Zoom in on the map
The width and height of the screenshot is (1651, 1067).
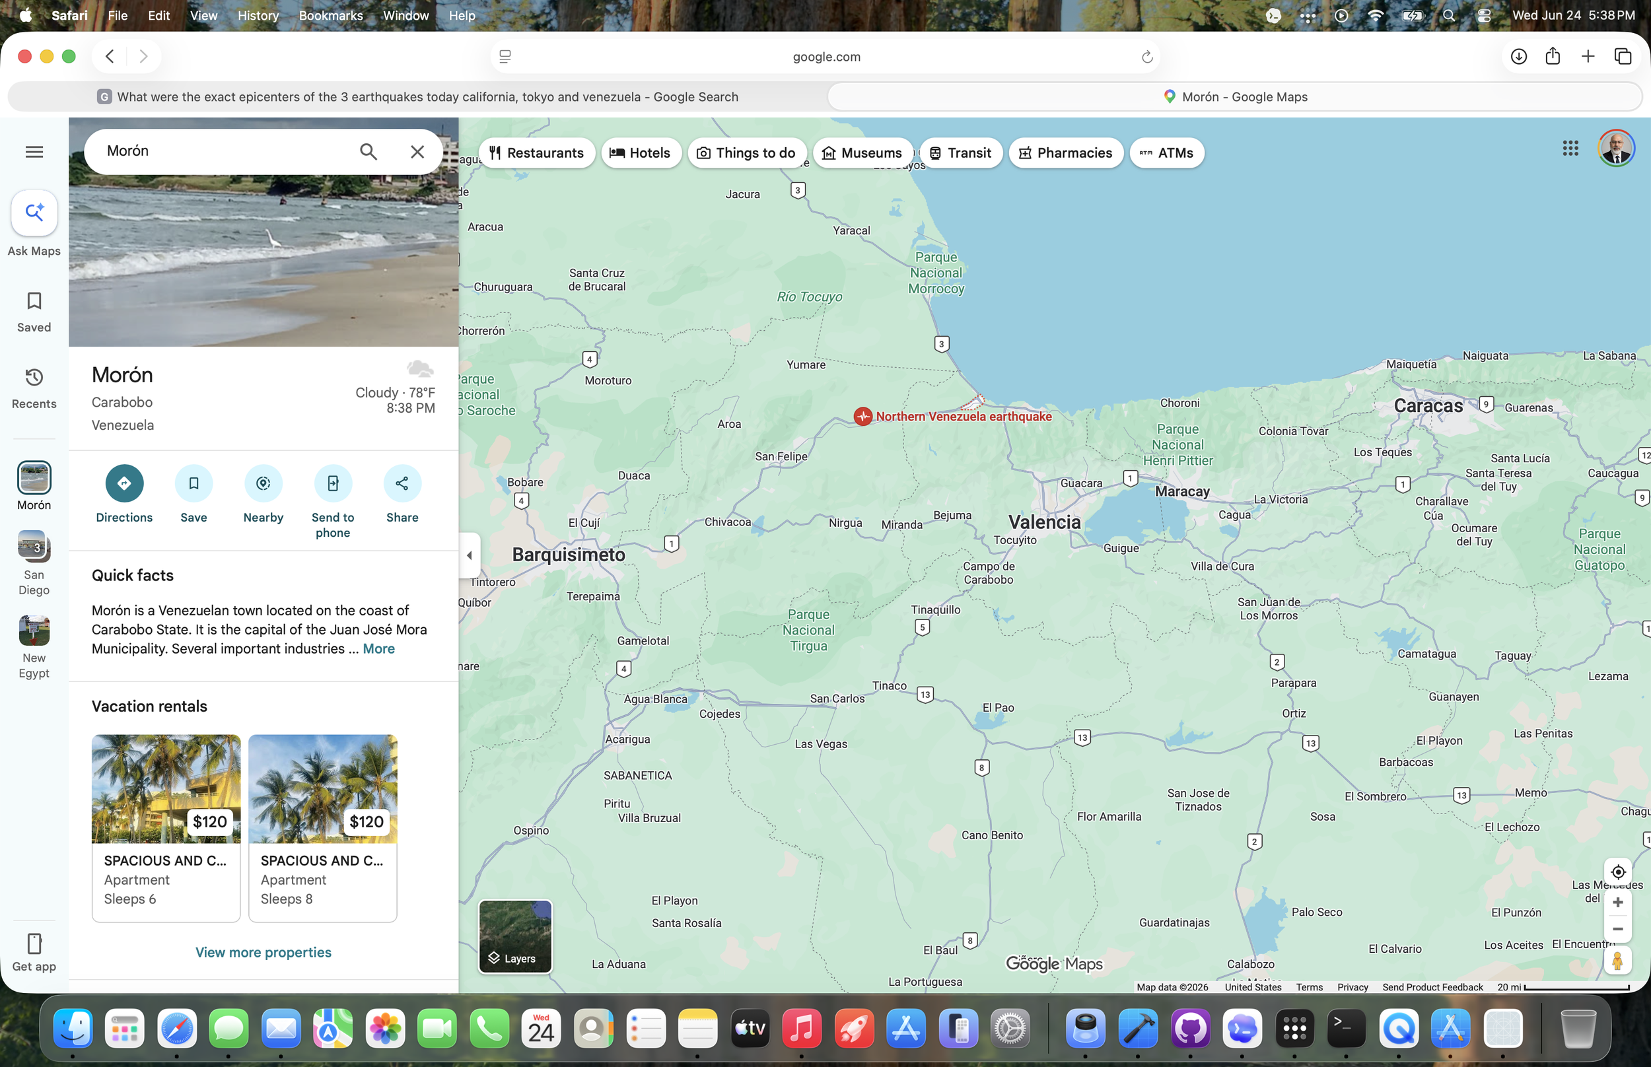[x=1618, y=902]
